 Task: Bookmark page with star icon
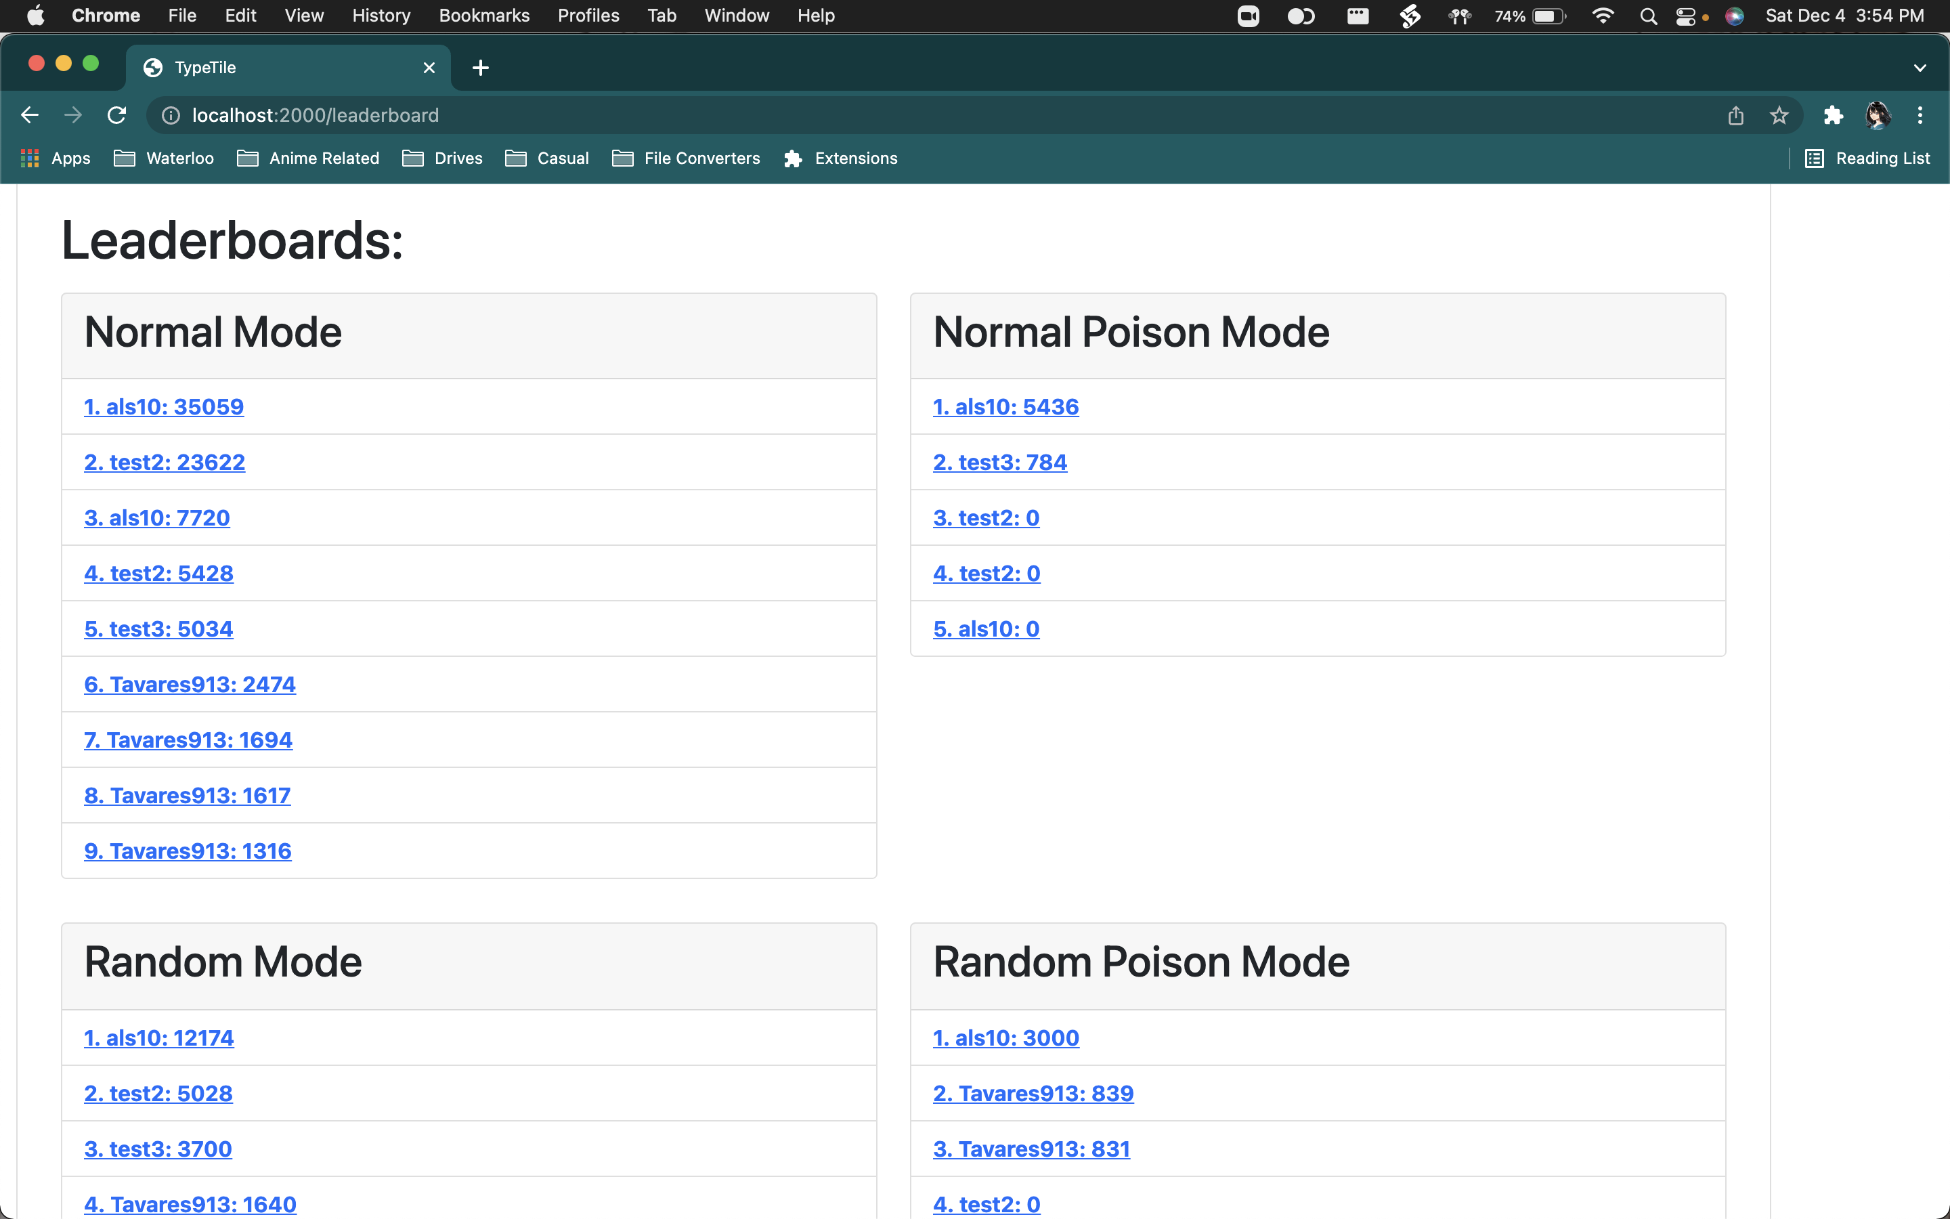(1779, 115)
